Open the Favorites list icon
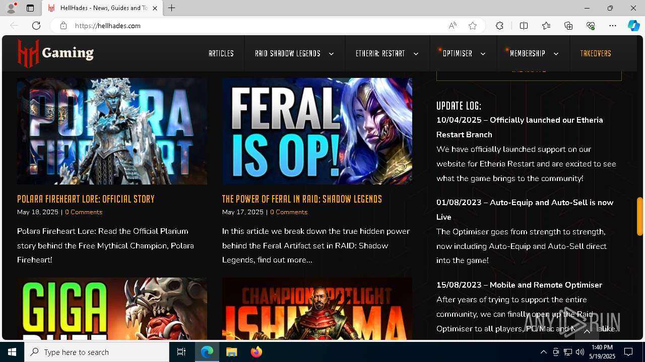 click(x=546, y=26)
